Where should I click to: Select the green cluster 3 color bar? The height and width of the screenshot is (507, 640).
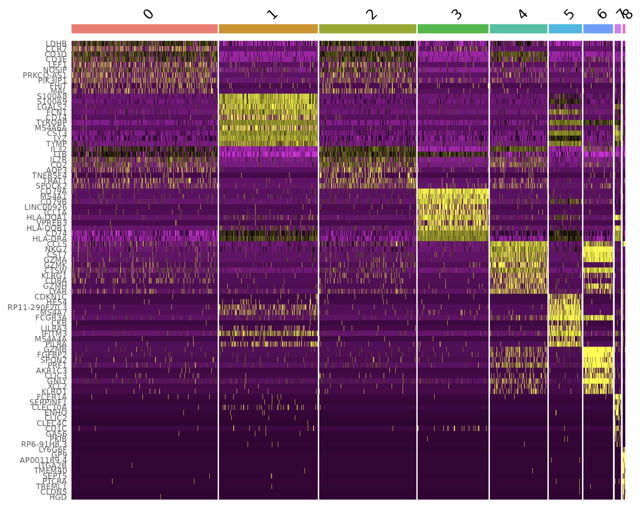coord(453,29)
